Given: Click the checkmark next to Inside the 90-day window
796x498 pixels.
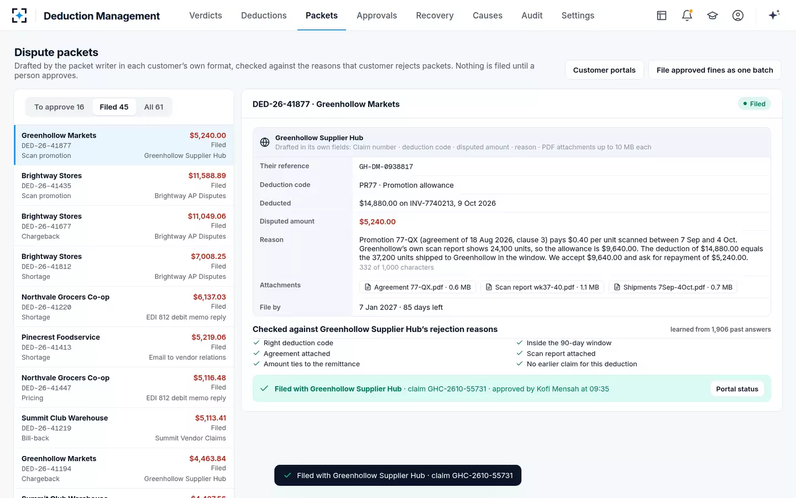Looking at the screenshot, I should [520, 343].
